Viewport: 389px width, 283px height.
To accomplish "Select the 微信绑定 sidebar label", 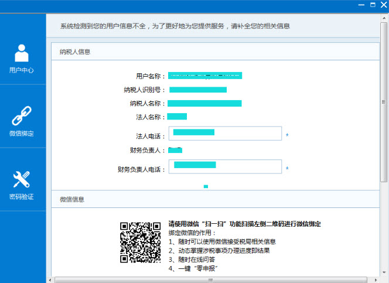I will point(22,134).
